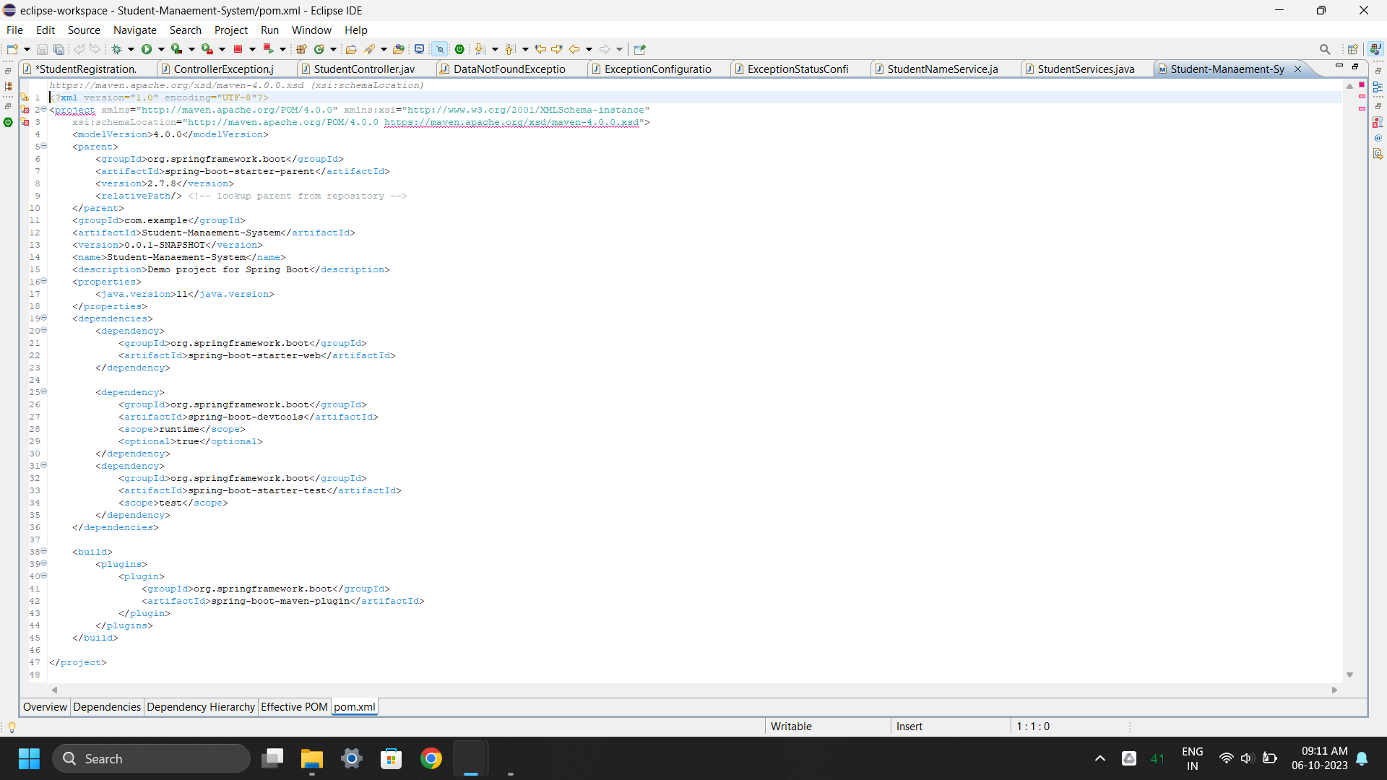Click the yellow Back arrow icon
The height and width of the screenshot is (780, 1387).
click(574, 49)
